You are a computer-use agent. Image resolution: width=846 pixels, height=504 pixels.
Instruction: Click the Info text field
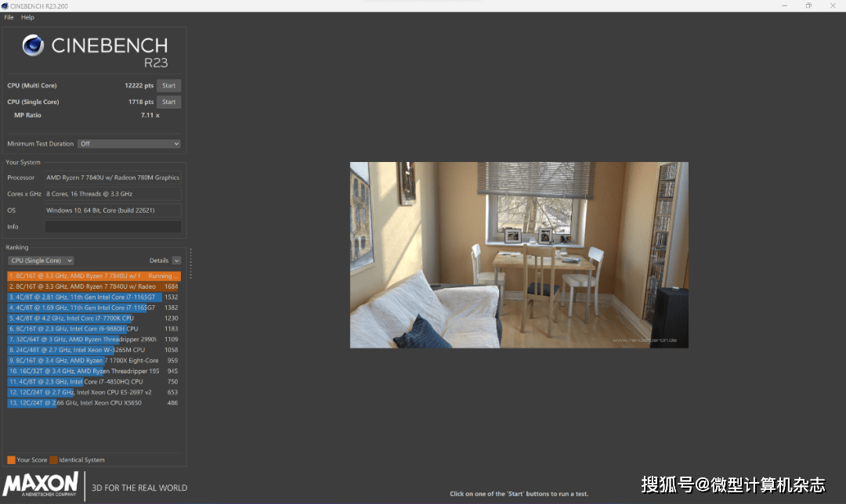point(113,227)
